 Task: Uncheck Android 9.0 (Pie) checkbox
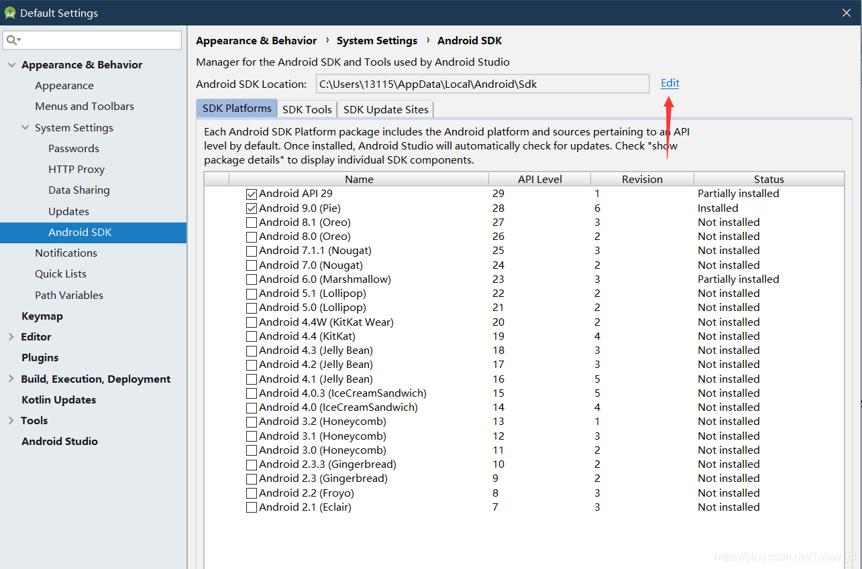click(252, 208)
